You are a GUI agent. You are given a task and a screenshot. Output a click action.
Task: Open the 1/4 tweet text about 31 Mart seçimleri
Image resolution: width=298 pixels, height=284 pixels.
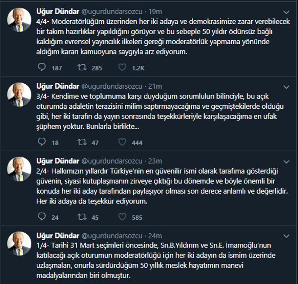(x=156, y=260)
